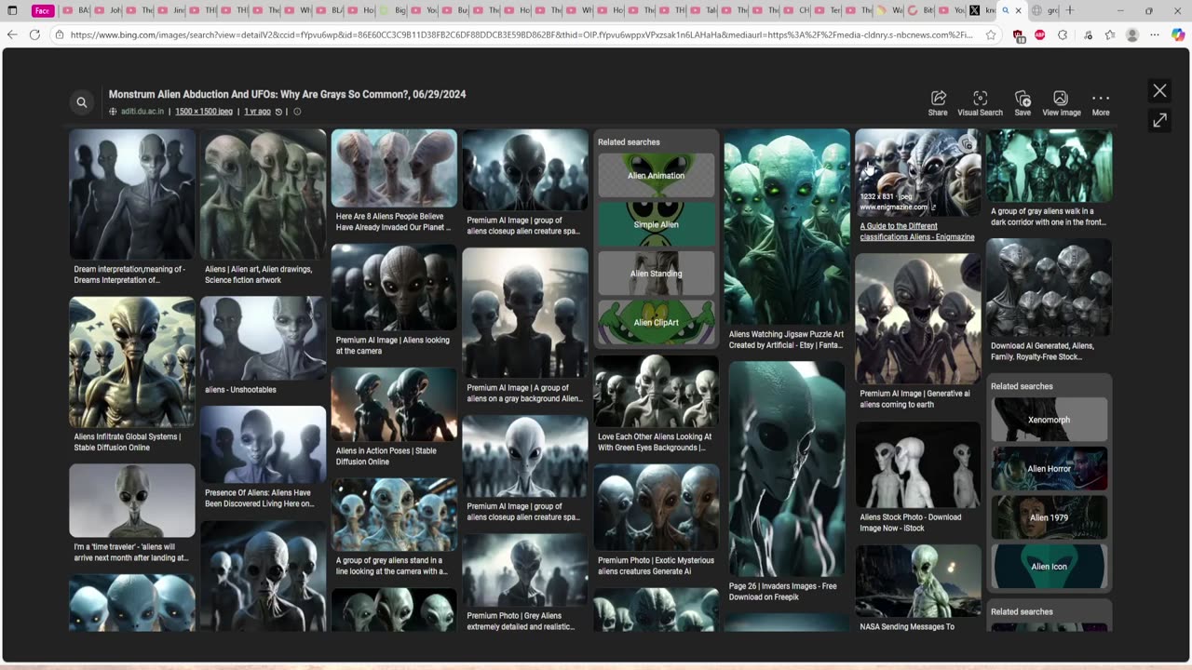
Task: Open Aliens Watching Jigsaw Puzzle thumbnail
Action: [787, 227]
